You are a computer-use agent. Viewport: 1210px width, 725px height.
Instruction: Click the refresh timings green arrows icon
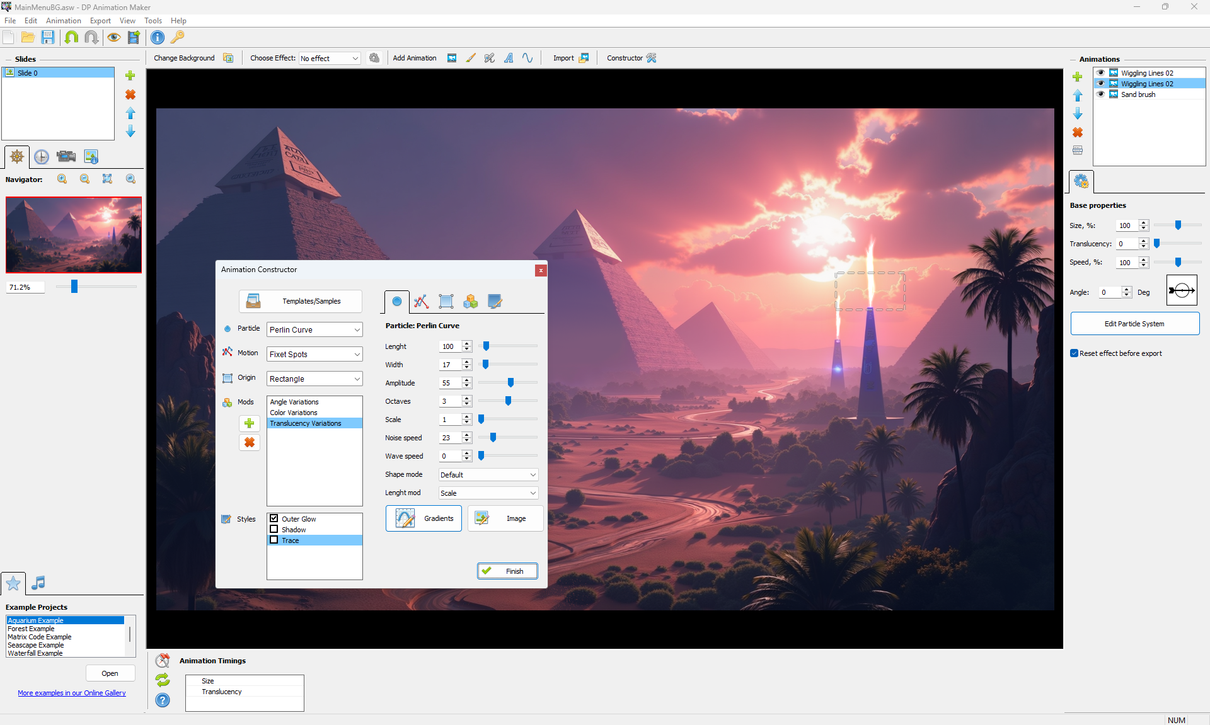pos(163,680)
